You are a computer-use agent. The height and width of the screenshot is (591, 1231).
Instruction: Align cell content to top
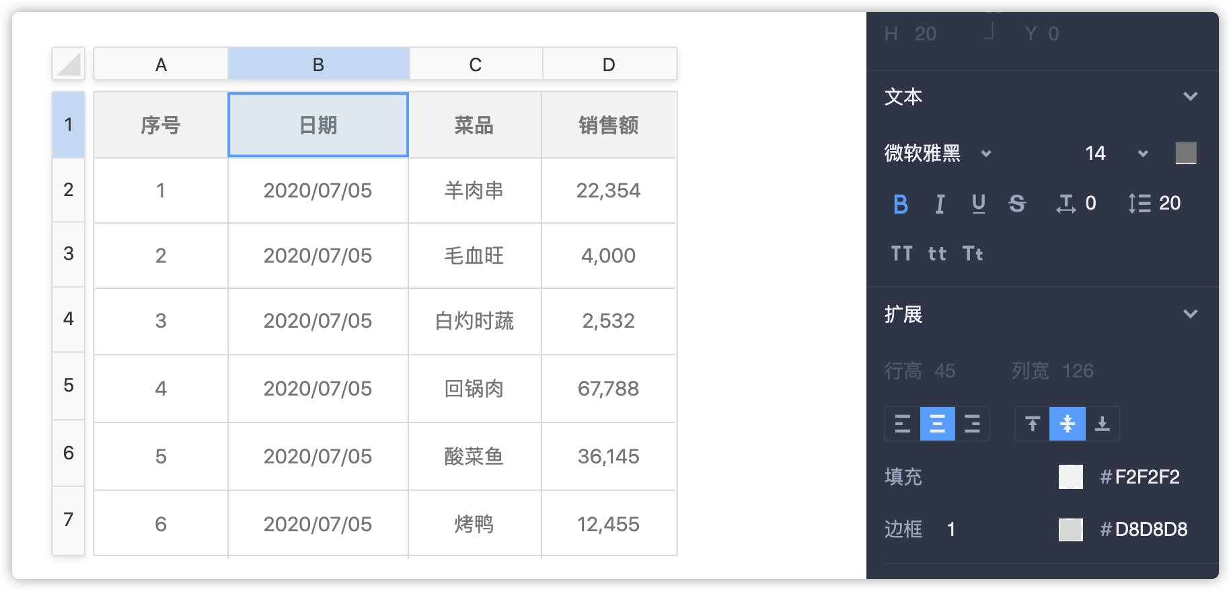[1033, 424]
